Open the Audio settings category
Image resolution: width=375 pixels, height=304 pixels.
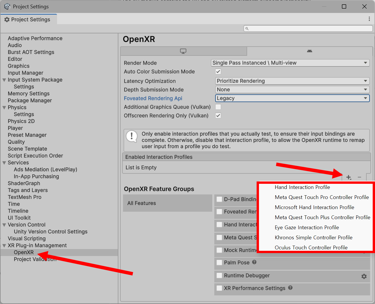click(x=15, y=45)
